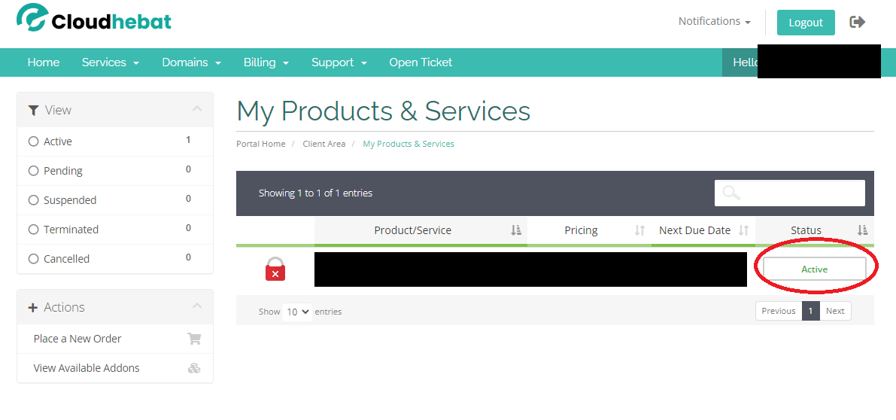Click page number 1
Screen dimensions: 896x420
tap(810, 311)
